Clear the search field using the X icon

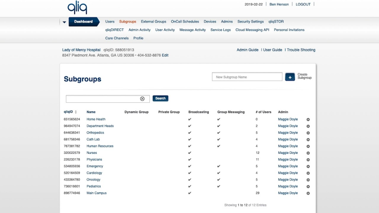coord(143,98)
